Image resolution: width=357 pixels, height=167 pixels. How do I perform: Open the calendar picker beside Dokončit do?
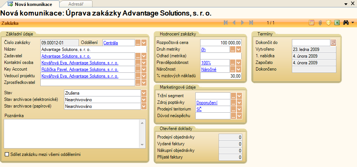point(333,42)
